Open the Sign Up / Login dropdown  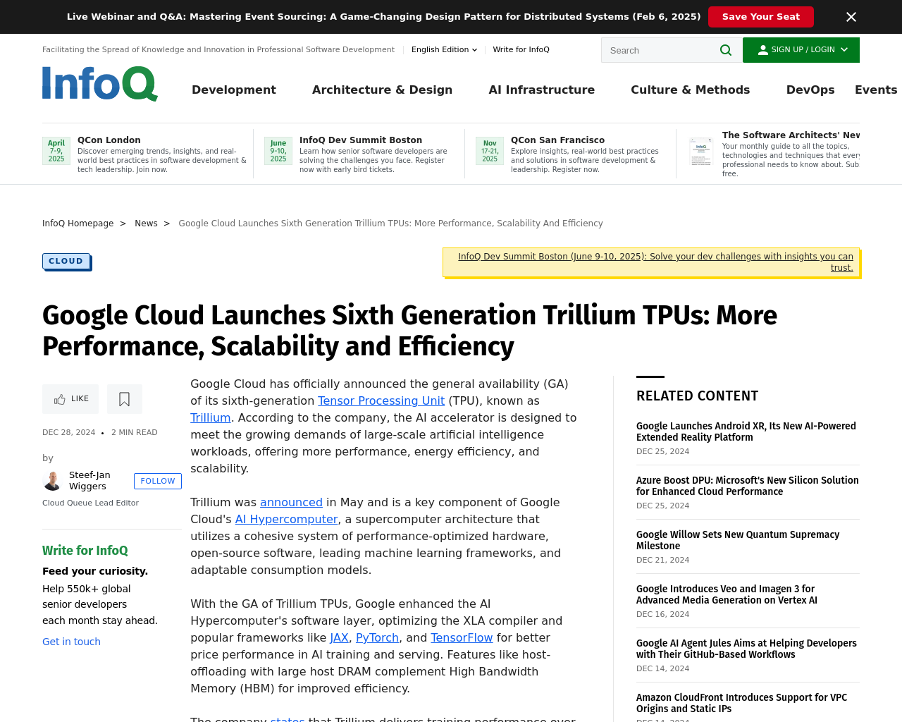point(801,50)
